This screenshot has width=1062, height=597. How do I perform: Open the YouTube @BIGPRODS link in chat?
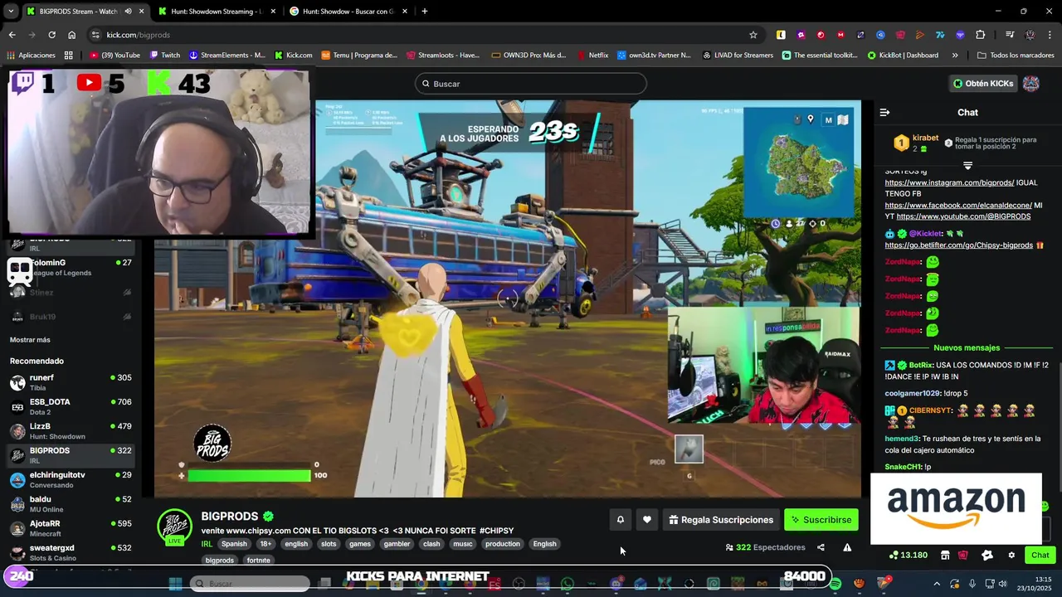click(963, 216)
